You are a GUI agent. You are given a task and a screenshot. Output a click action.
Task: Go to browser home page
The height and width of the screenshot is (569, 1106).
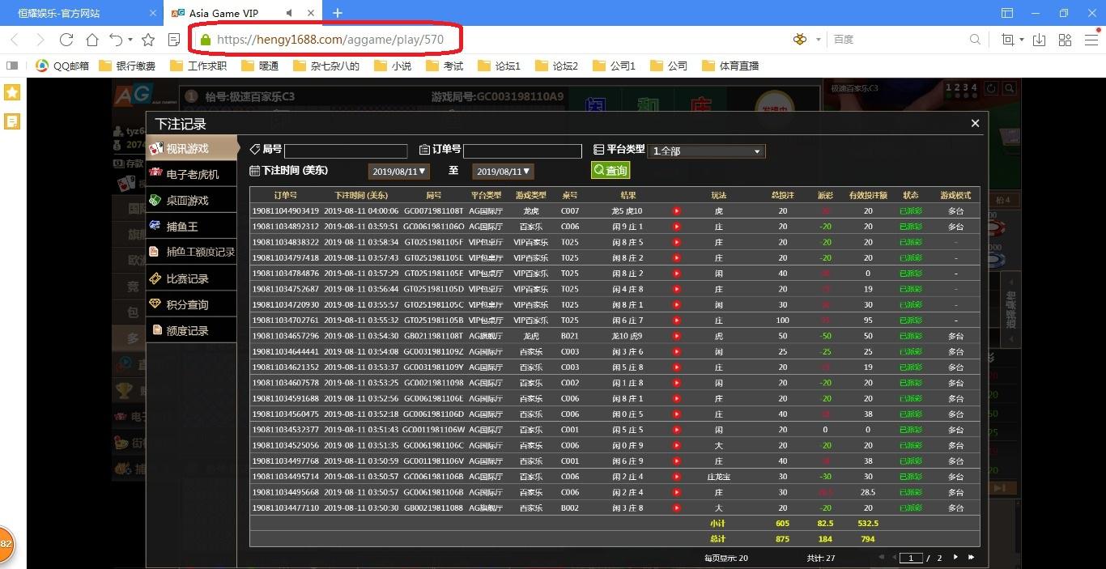tap(92, 40)
